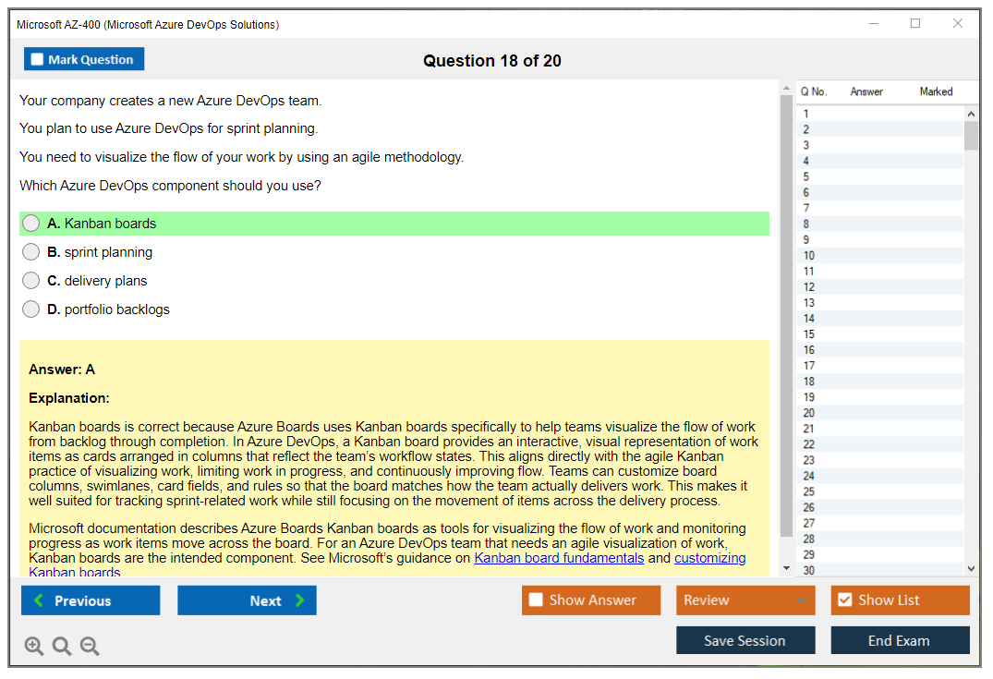
Task: Click the question list scroll up arrow
Action: coord(971,114)
